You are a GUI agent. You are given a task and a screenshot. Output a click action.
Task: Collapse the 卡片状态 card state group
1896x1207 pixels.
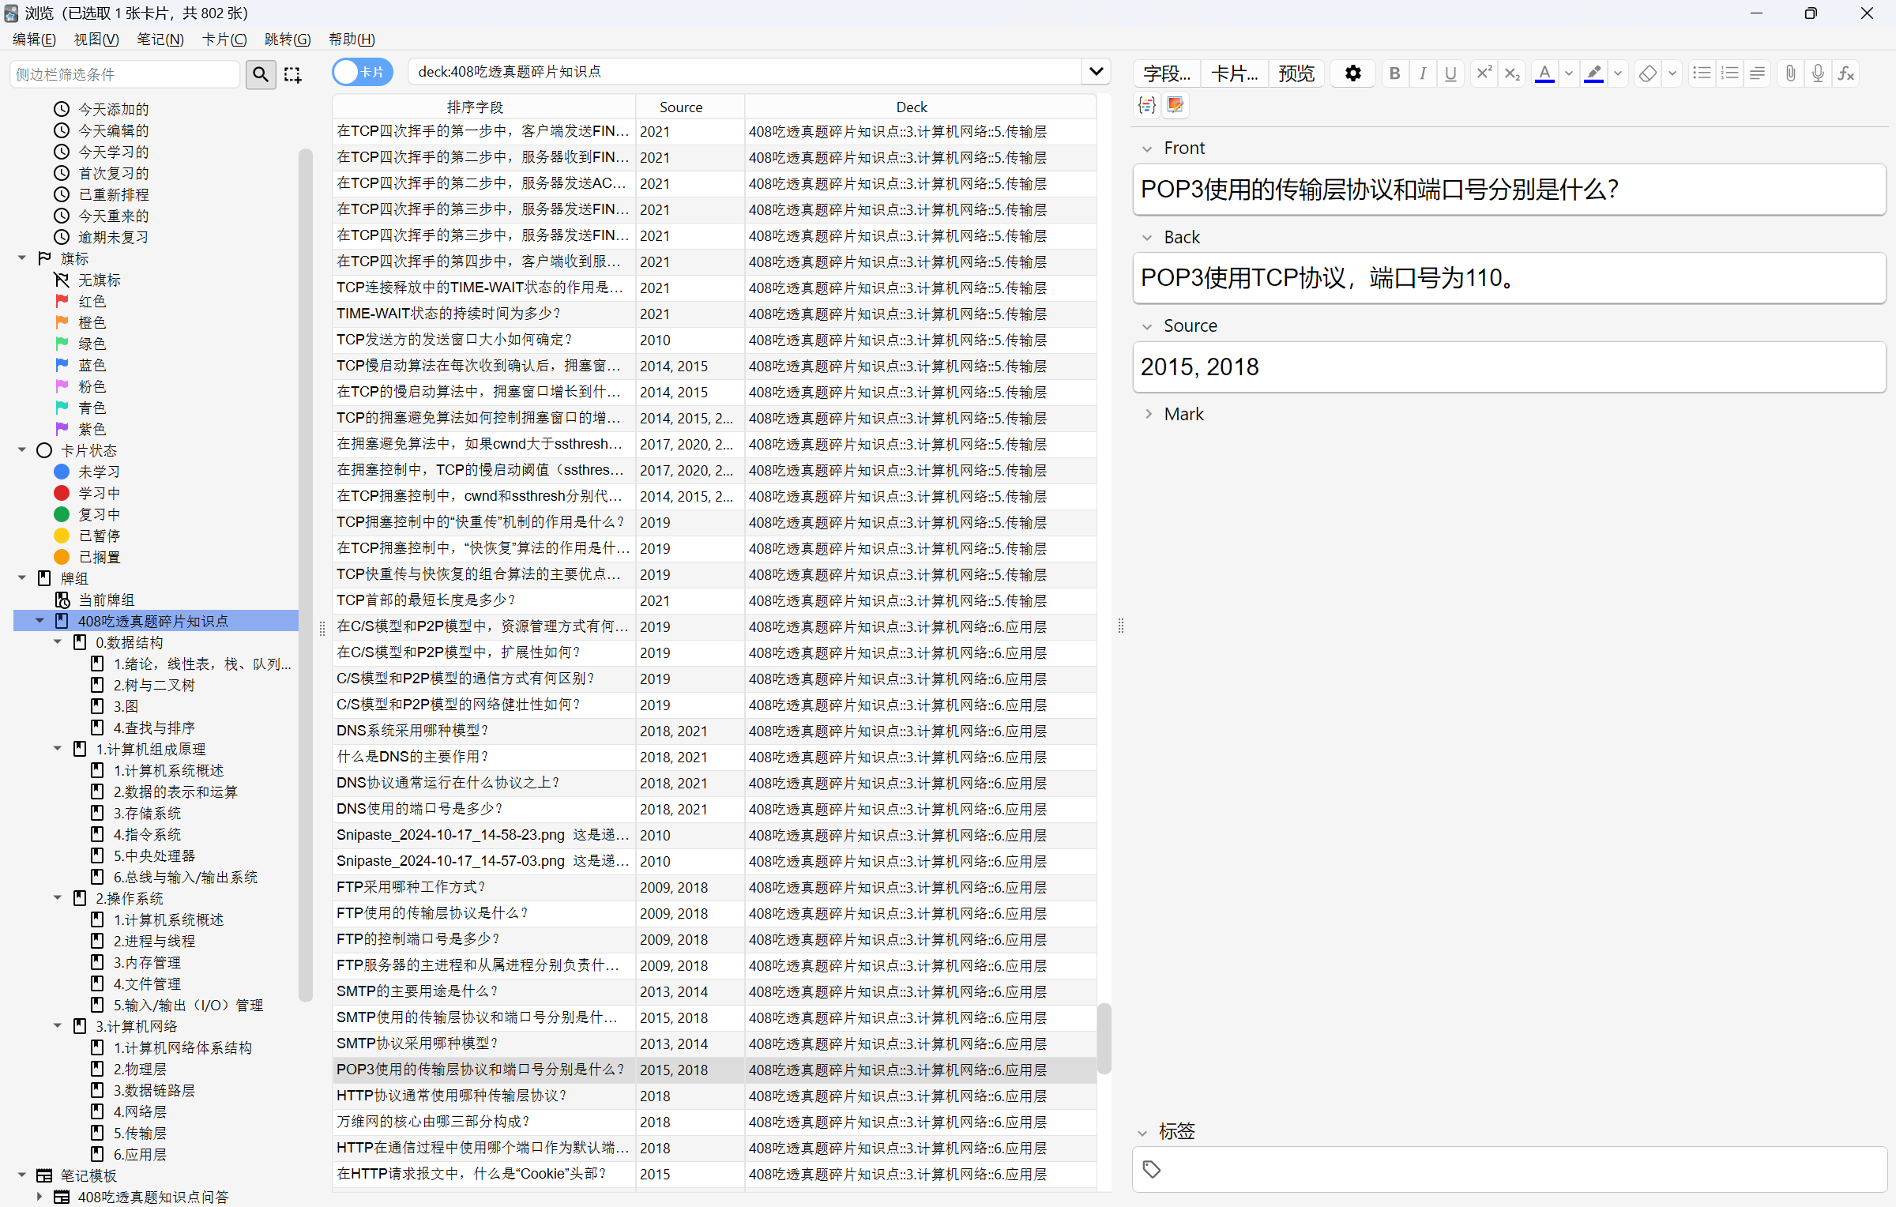[22, 450]
